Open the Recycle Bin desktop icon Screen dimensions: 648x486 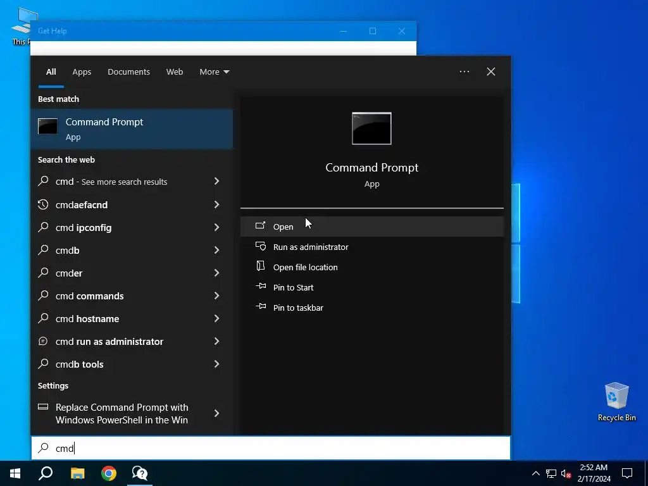(x=616, y=402)
